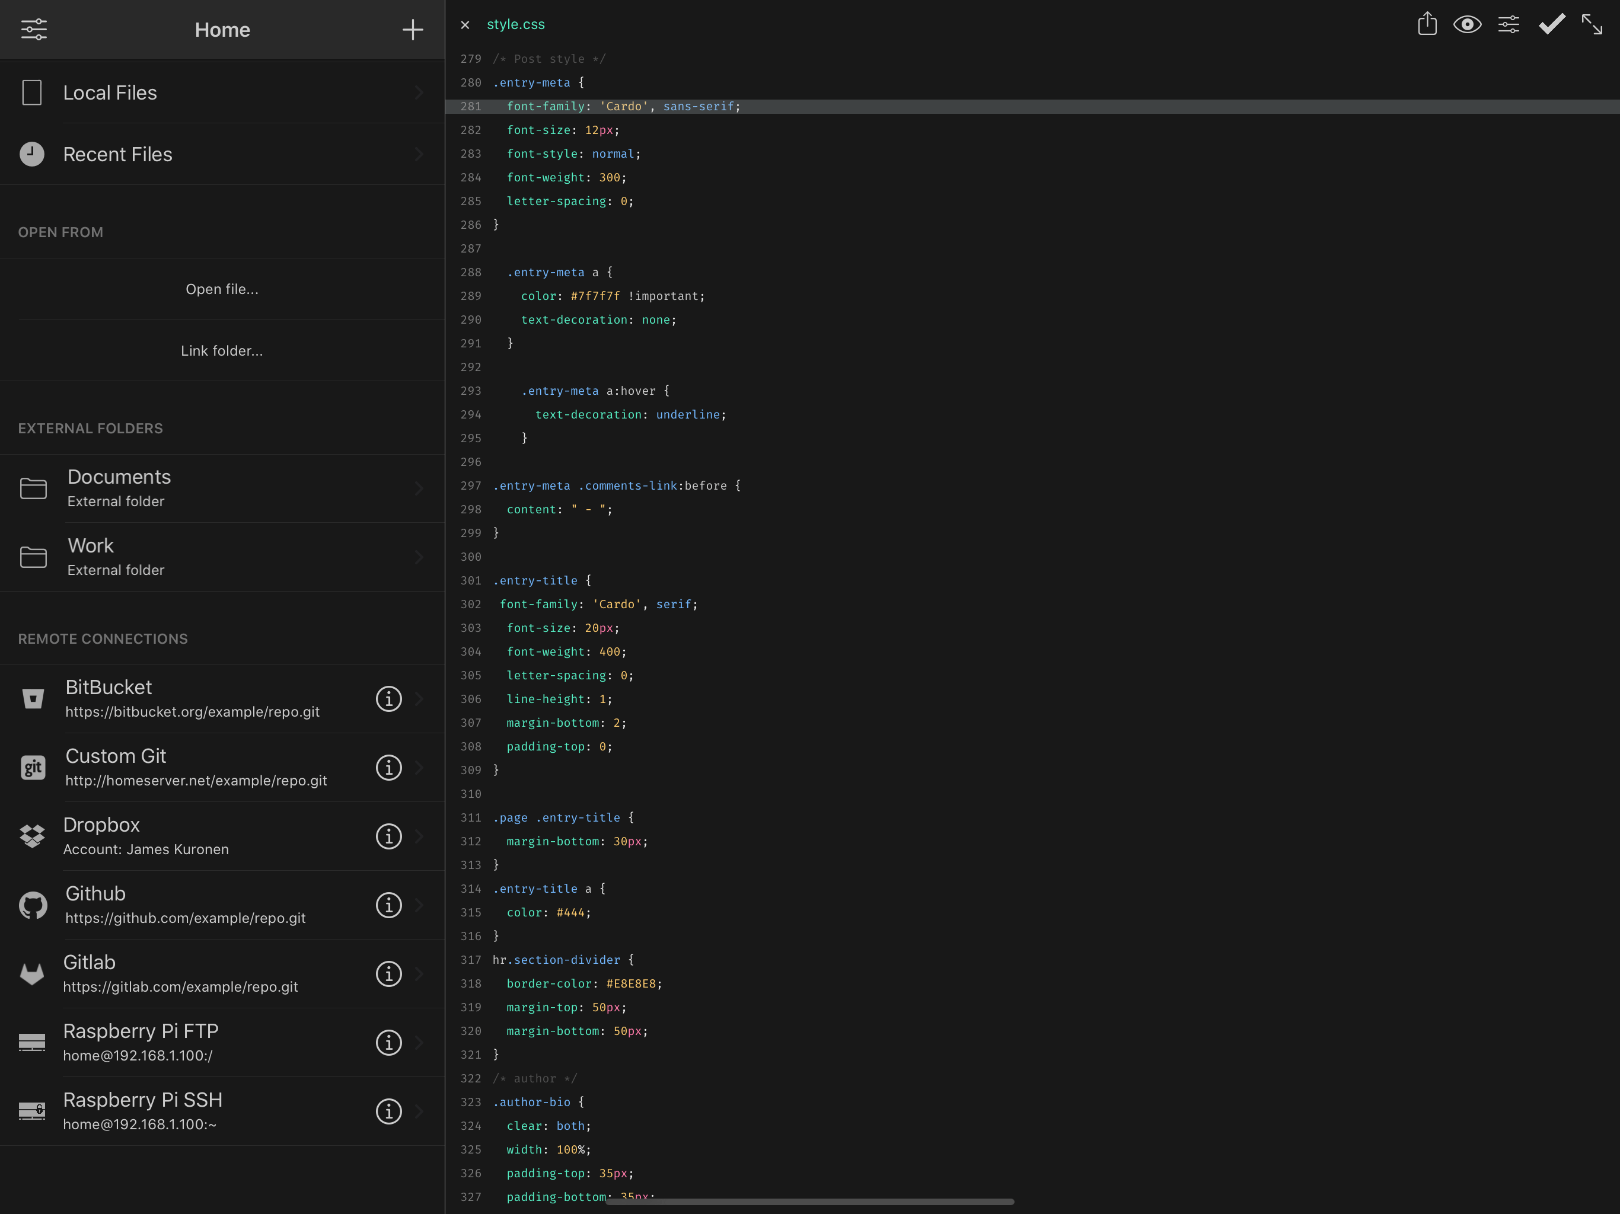Open editor settings sliders icon
Screen dimensions: 1620x1214
click(1509, 24)
